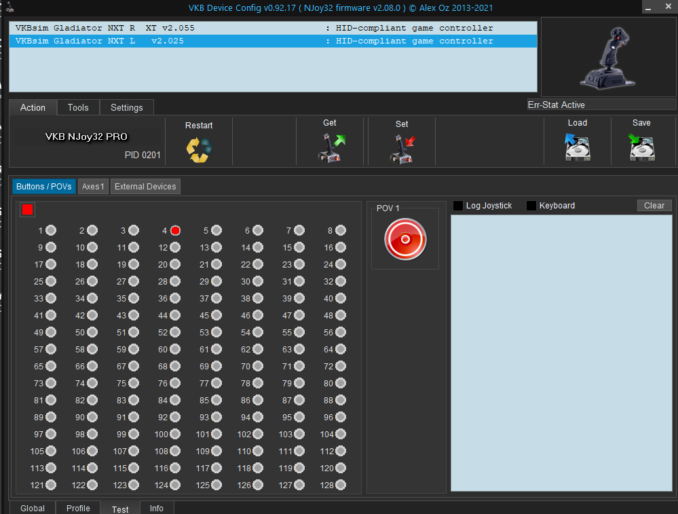Click button 47 indicator
The height and width of the screenshot is (514, 678).
pyautogui.click(x=299, y=316)
